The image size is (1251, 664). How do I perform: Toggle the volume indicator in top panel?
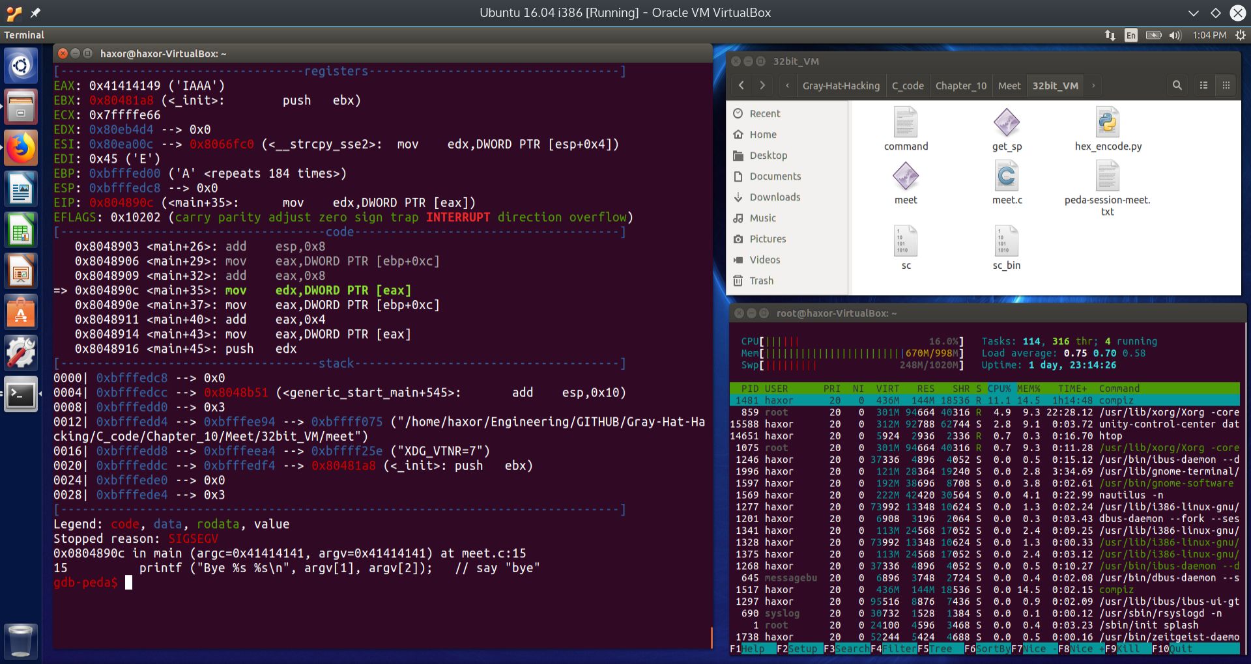[x=1175, y=35]
